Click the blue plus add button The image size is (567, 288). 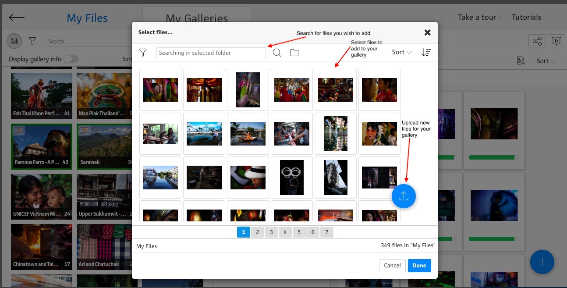(x=542, y=262)
